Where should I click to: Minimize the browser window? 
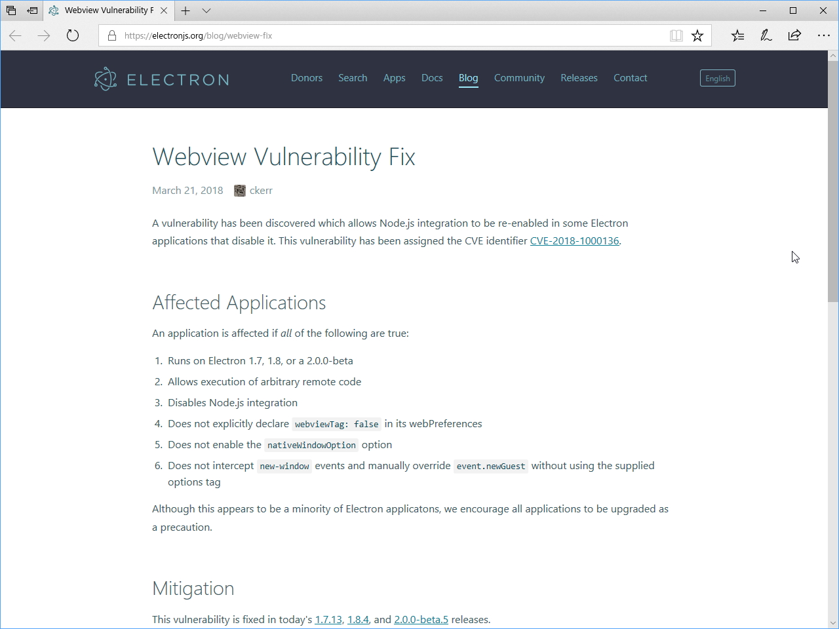click(763, 10)
